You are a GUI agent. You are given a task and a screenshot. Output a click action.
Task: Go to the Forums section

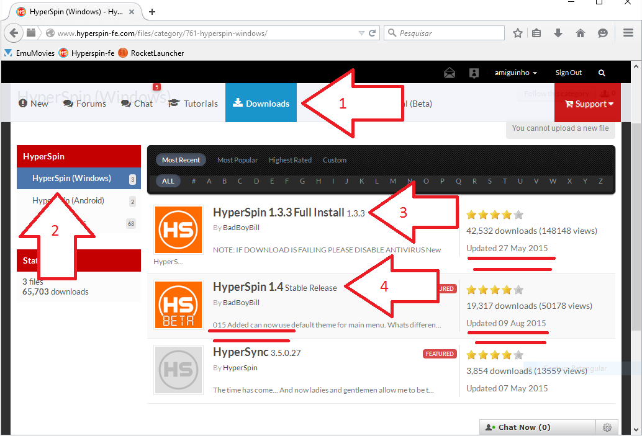point(85,104)
